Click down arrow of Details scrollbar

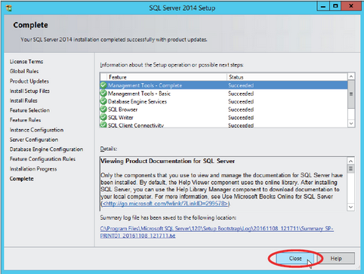tap(351, 207)
